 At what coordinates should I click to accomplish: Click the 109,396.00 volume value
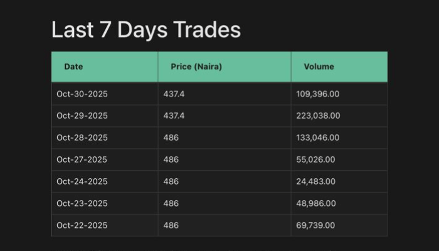point(318,94)
